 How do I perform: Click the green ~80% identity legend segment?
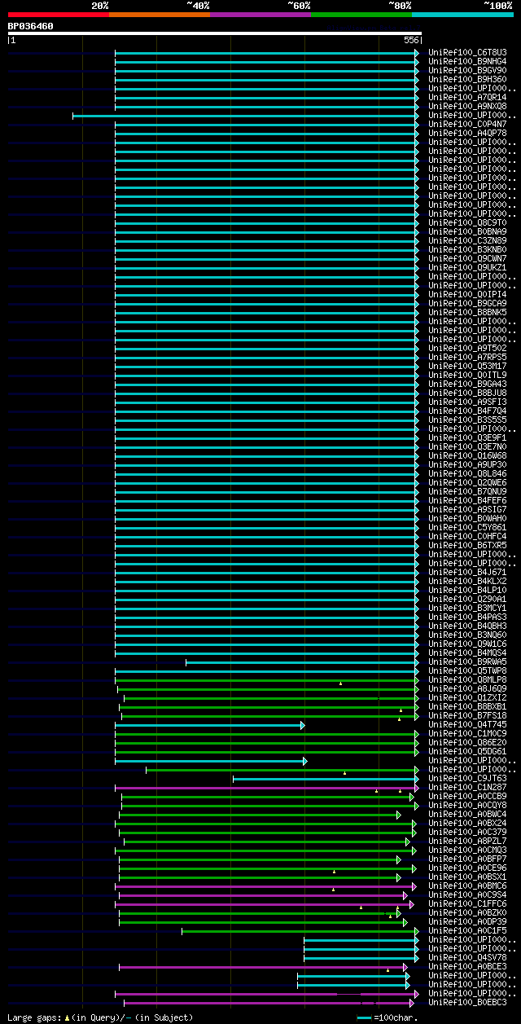click(x=361, y=15)
